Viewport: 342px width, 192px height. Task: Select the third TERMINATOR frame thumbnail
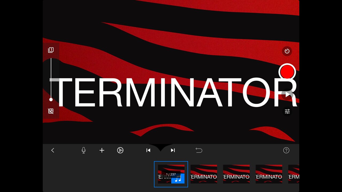[236, 174]
